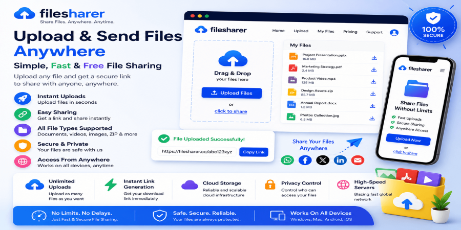Click the Secure Sharing checkmark on phone

click(392, 122)
